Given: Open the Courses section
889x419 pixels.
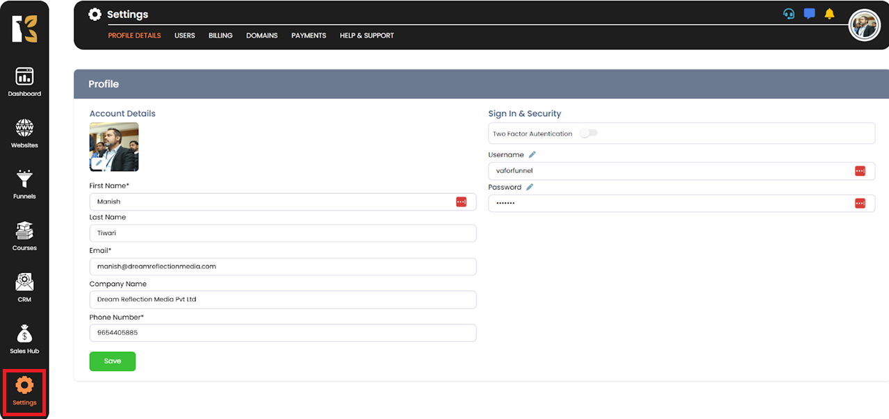Looking at the screenshot, I should point(24,236).
